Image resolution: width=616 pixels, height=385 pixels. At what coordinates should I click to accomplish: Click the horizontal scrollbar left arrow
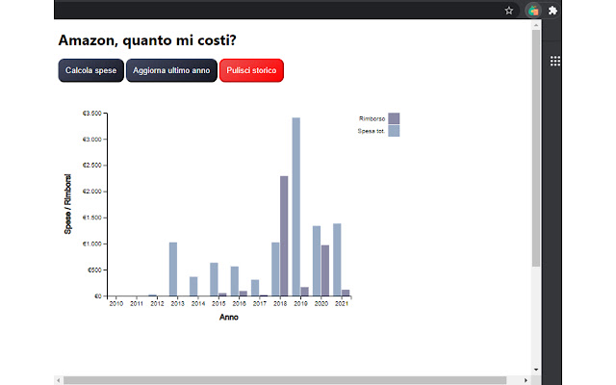coord(59,380)
